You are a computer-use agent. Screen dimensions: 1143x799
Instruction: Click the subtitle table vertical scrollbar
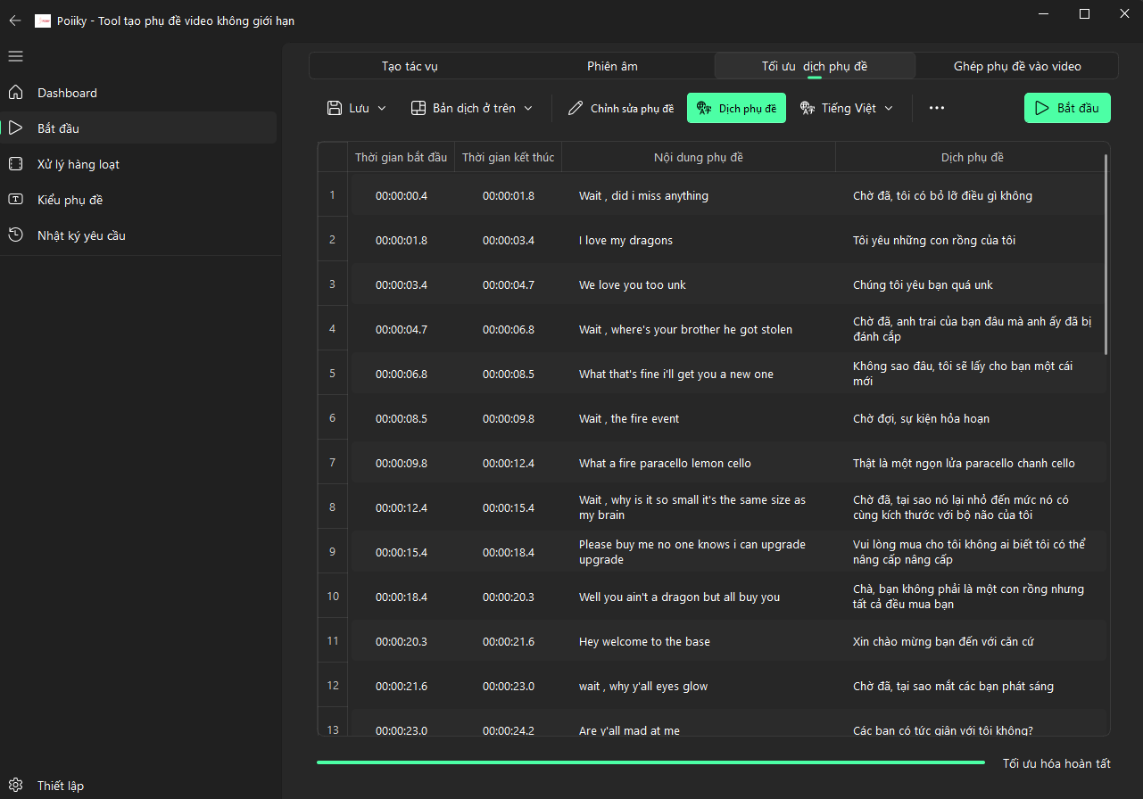tap(1106, 254)
